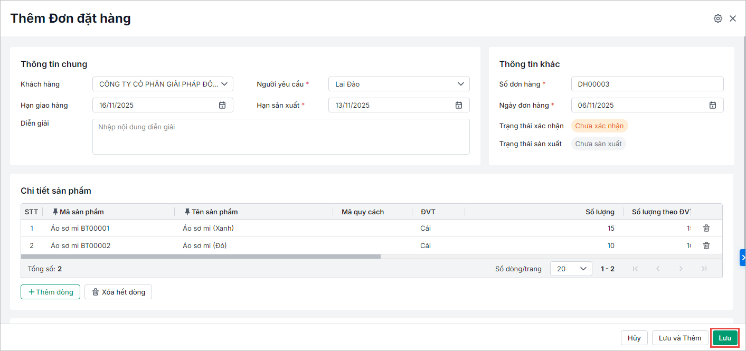Open calendar for Hạn giao hàng
Viewport: 746px width, 351px height.
point(222,105)
